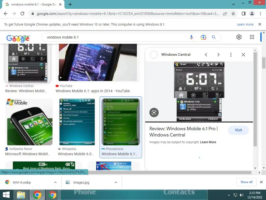Start voice search with microphone

(x=191, y=37)
